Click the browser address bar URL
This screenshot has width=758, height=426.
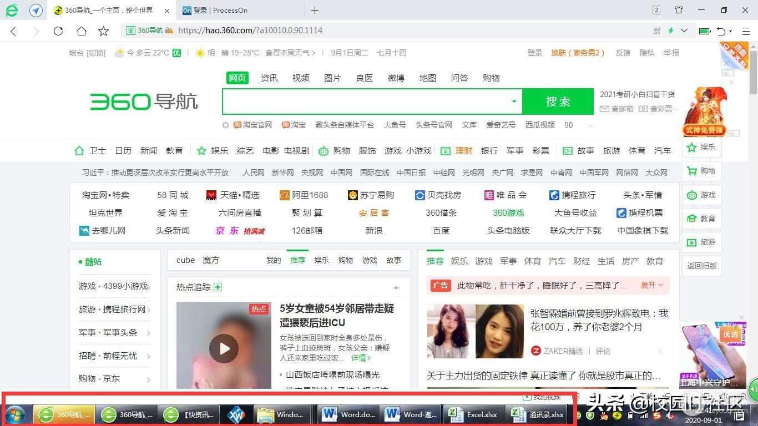pyautogui.click(x=250, y=31)
